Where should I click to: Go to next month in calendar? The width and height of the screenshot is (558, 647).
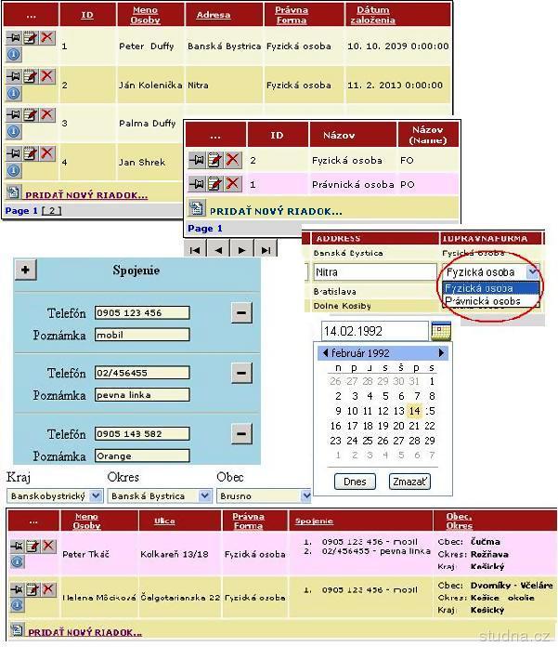coord(441,353)
